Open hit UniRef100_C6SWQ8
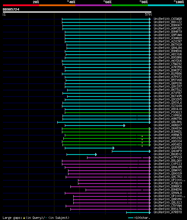This screenshot has height=220, width=187. click(x=168, y=19)
